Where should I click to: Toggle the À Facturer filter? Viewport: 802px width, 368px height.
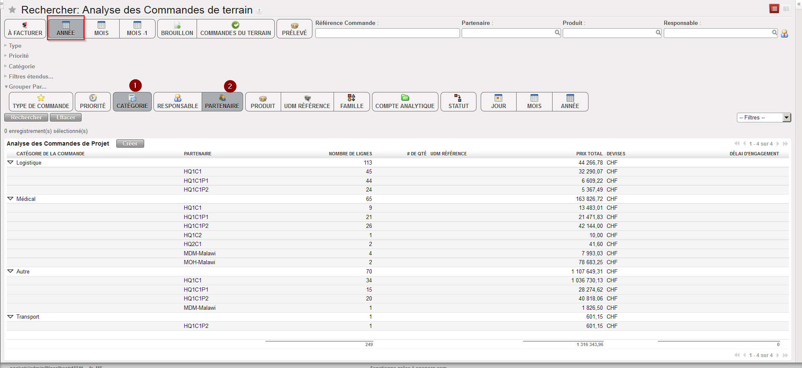pyautogui.click(x=25, y=29)
